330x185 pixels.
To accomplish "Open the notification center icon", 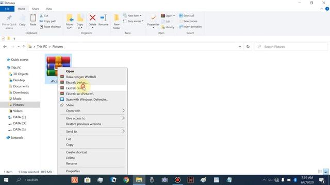I will [322, 180].
